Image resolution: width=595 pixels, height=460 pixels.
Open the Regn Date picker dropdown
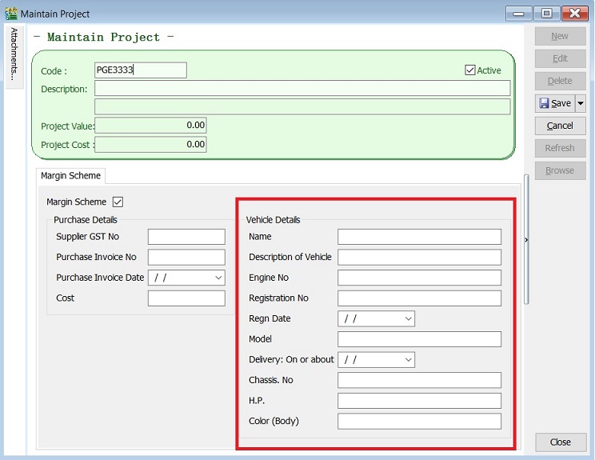pos(408,318)
